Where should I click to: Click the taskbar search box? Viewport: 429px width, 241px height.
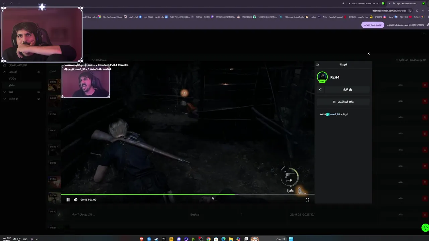[x=268, y=239]
